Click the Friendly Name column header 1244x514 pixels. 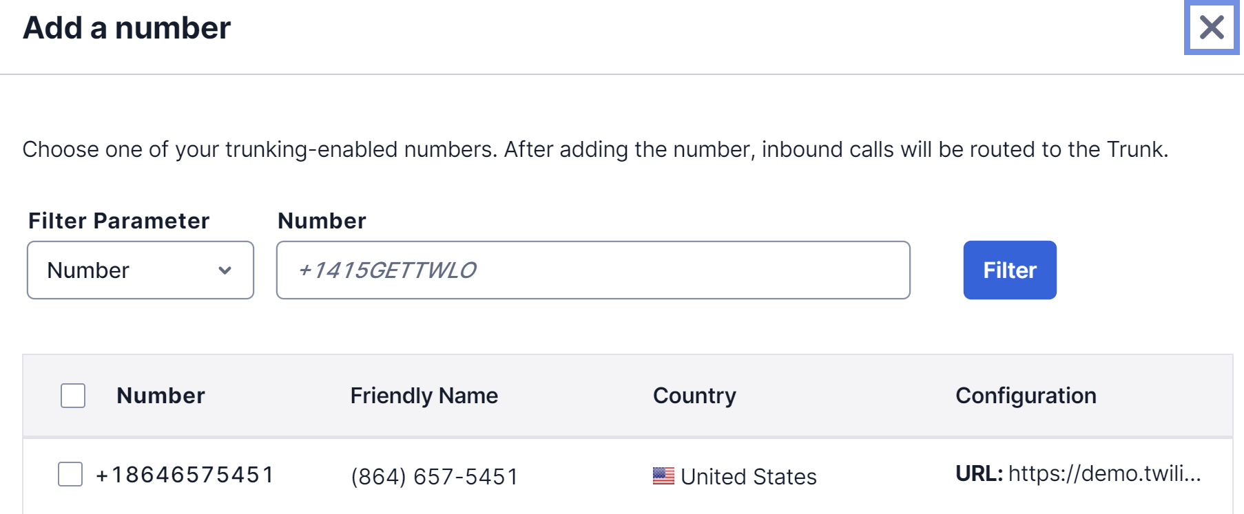(x=424, y=396)
